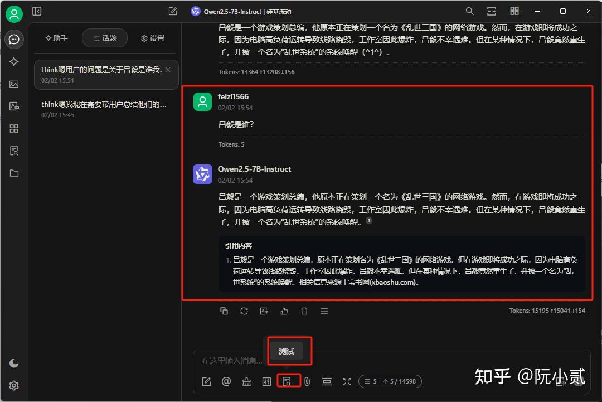Collapse the assistants side panel

click(x=37, y=12)
